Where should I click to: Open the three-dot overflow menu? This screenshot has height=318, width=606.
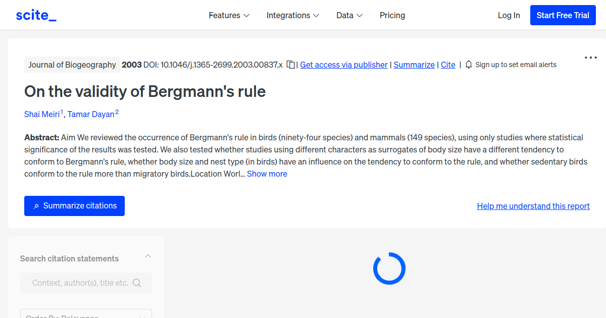[x=590, y=58]
